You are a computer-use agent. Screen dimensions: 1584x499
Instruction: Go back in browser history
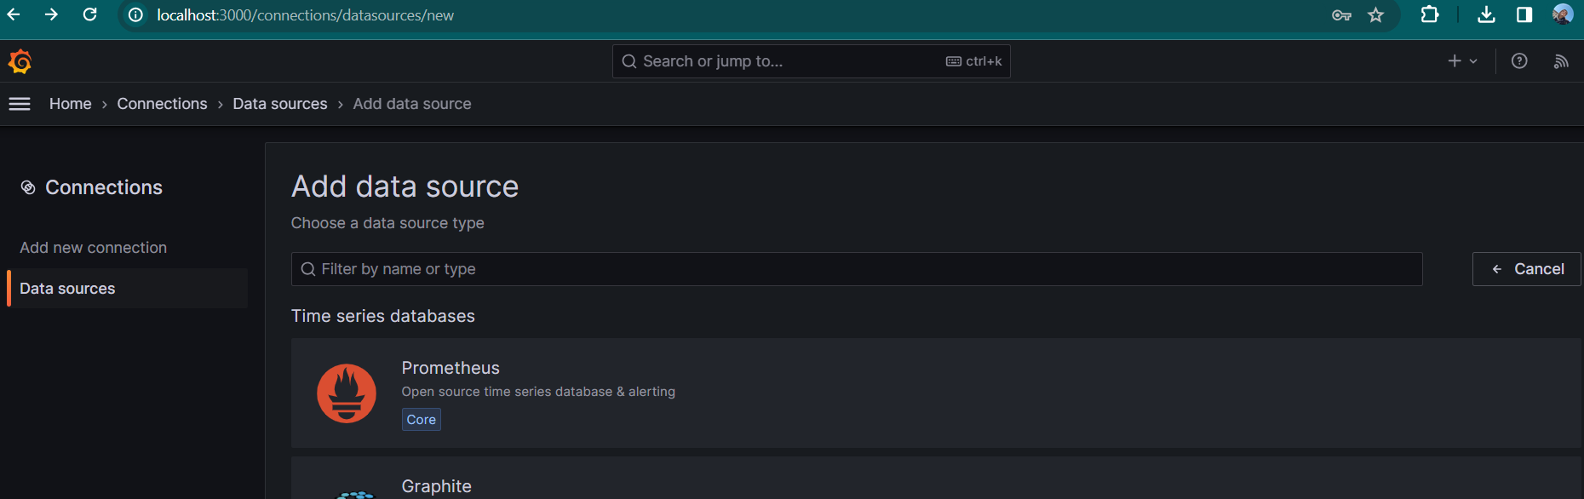[14, 14]
